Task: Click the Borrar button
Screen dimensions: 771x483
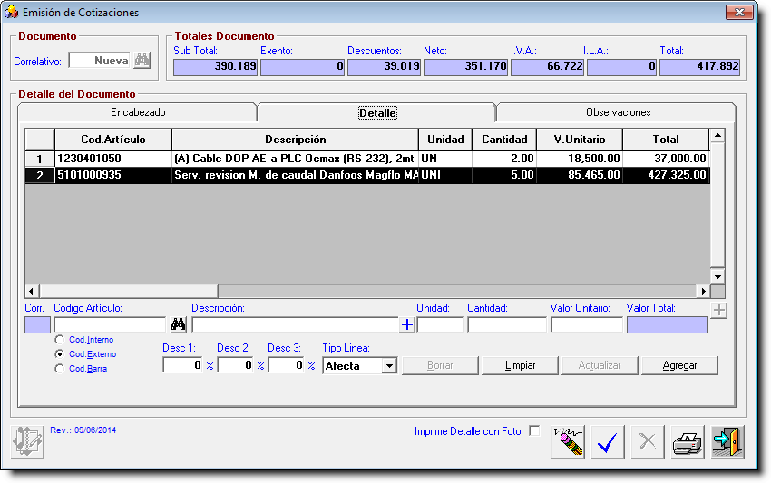Action: click(440, 365)
